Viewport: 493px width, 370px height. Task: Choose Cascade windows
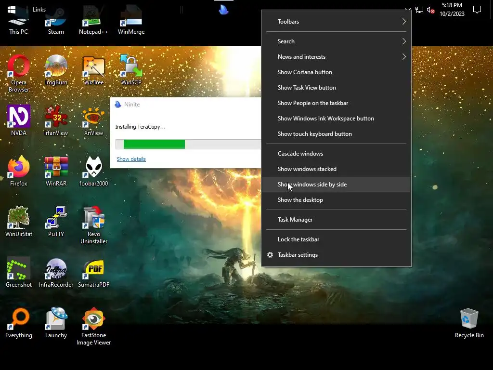(x=336, y=154)
